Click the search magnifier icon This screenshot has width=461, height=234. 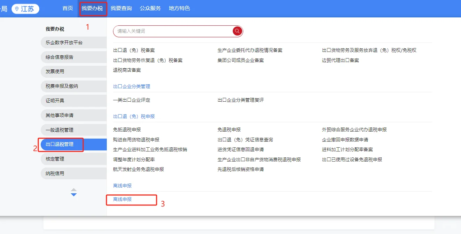pyautogui.click(x=237, y=31)
